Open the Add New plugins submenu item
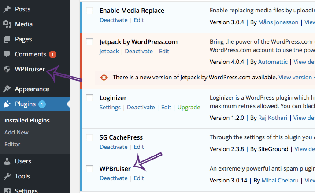315x193 pixels. tap(16, 132)
